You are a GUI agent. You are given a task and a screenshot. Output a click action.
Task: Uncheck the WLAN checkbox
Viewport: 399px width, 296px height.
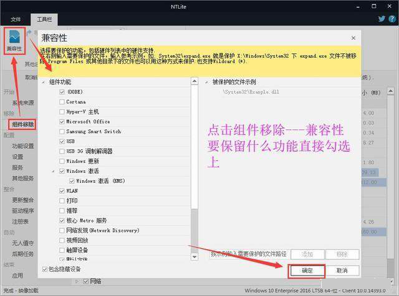pyautogui.click(x=62, y=191)
